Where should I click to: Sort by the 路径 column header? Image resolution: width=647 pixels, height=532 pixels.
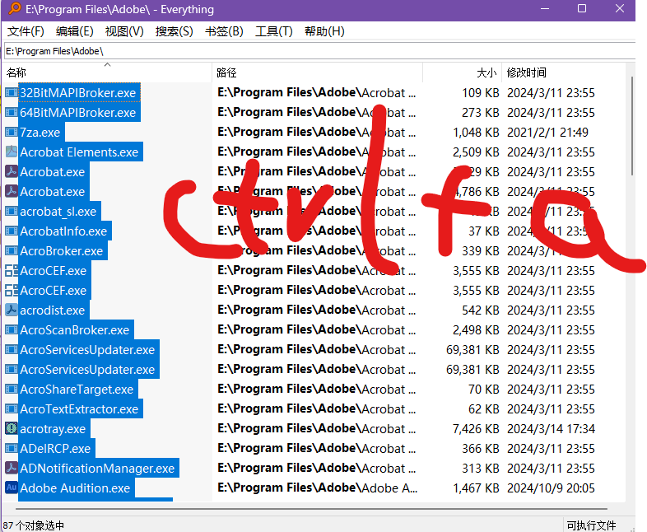coord(317,72)
